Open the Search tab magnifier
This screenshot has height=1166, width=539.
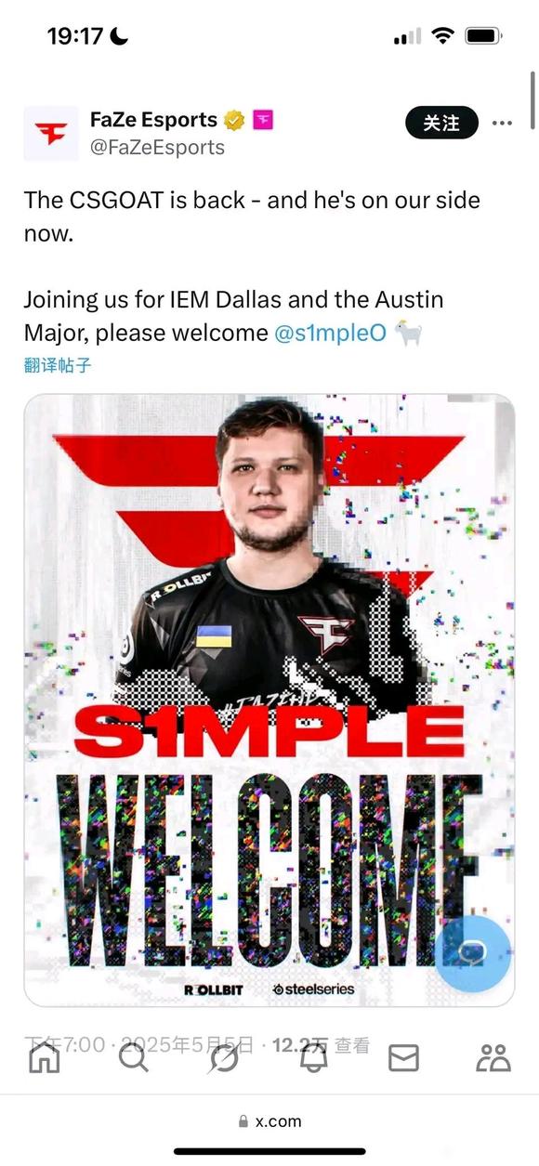[x=133, y=1057]
